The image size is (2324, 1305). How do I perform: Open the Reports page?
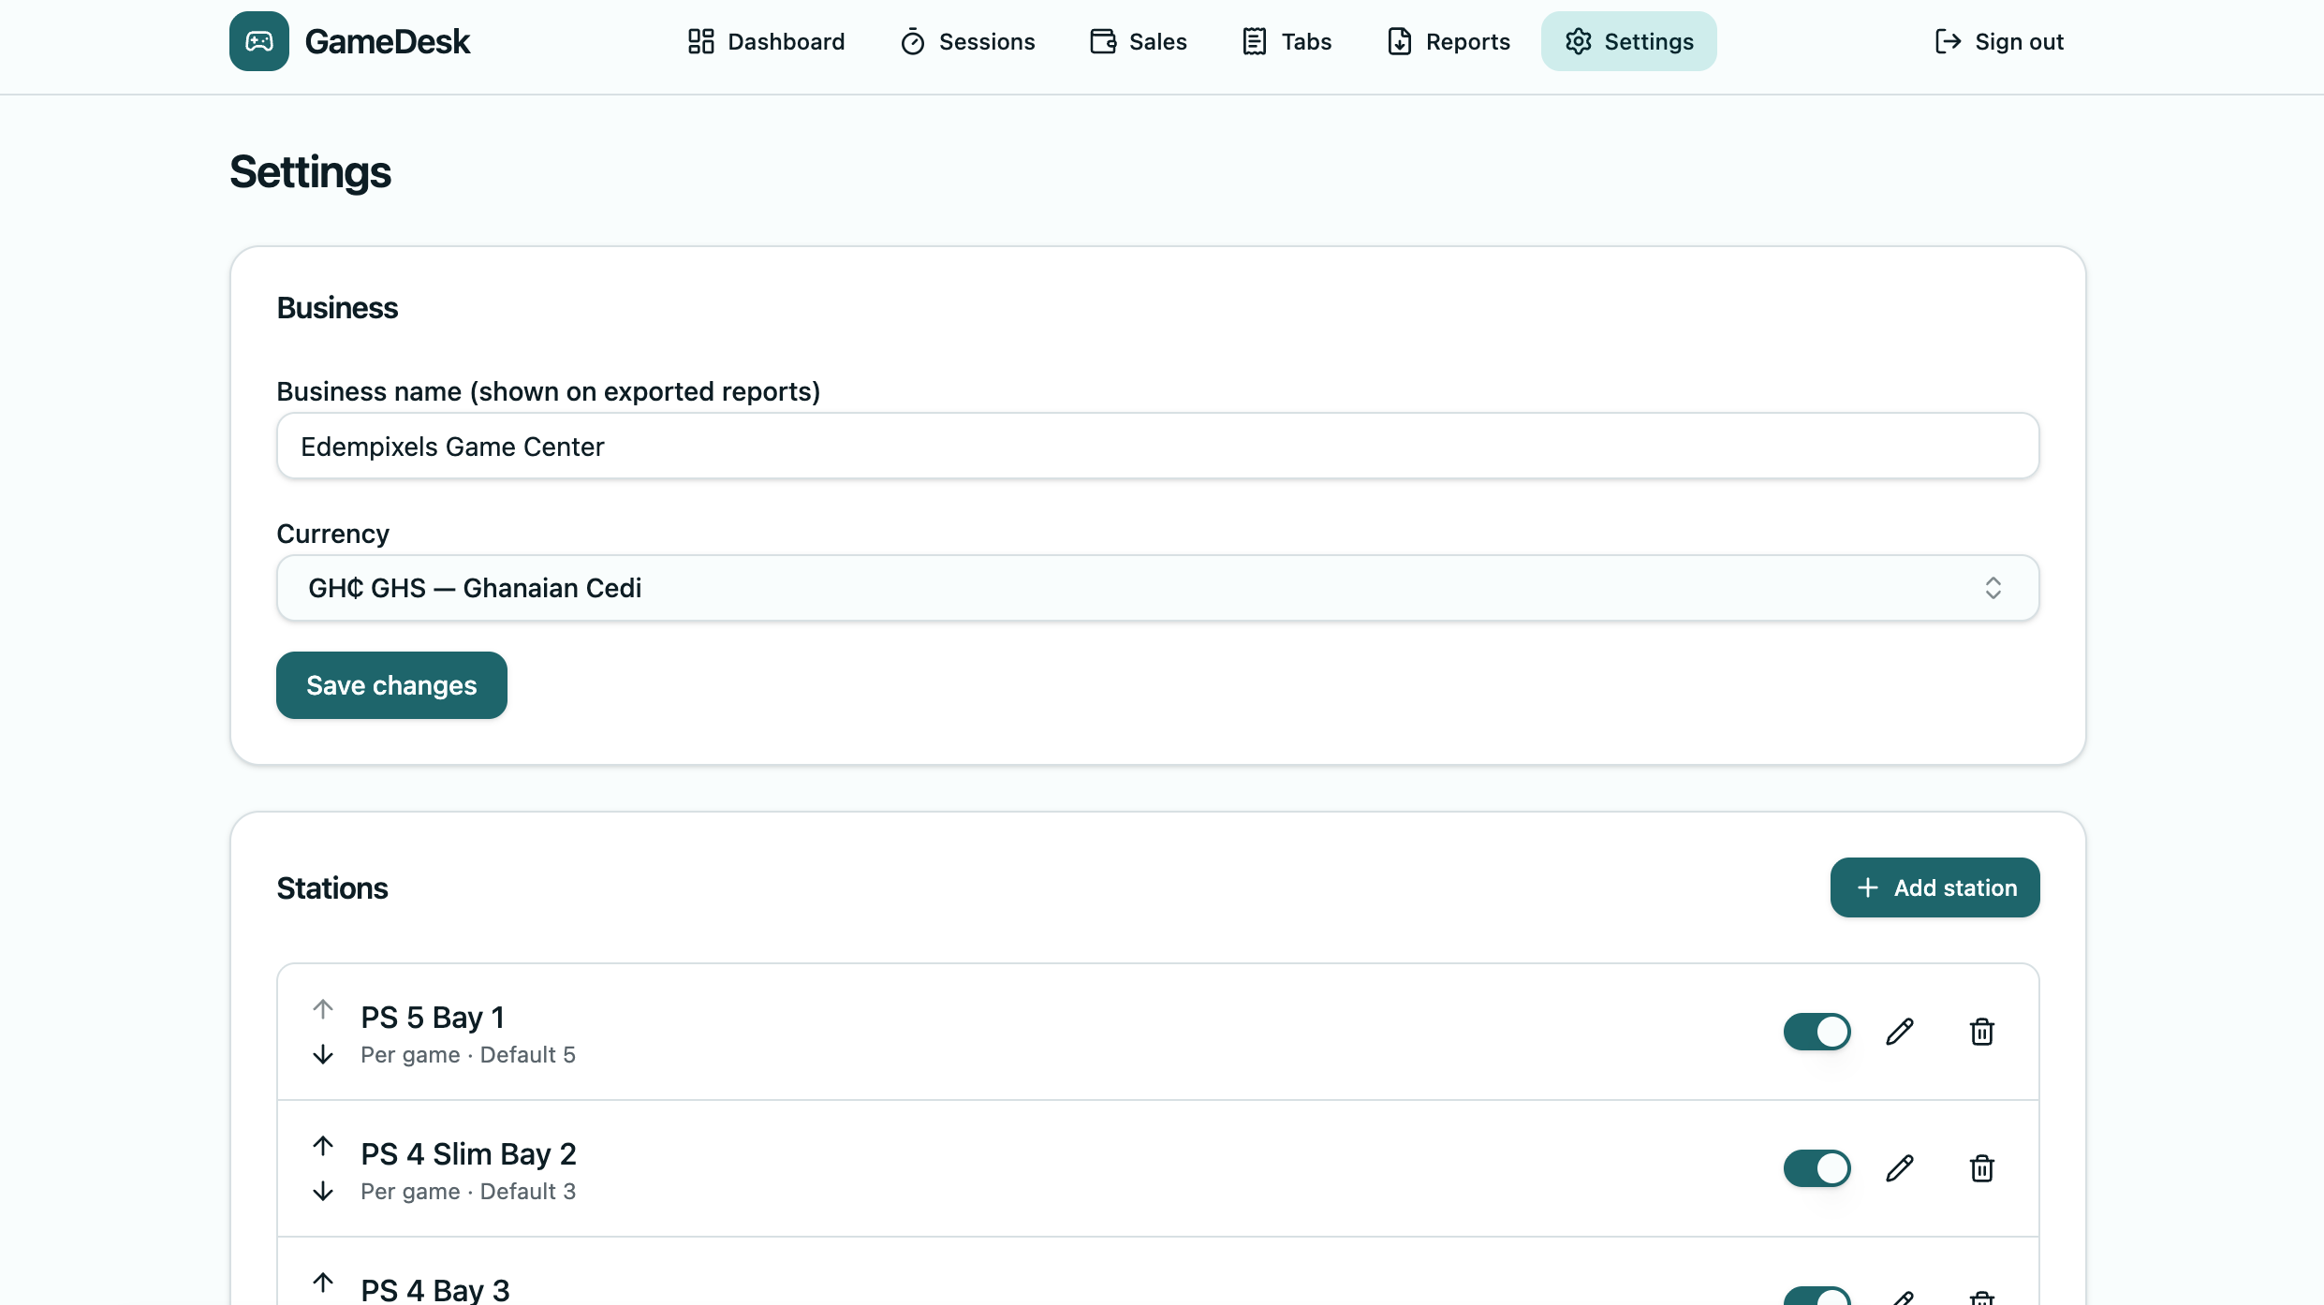click(1448, 41)
